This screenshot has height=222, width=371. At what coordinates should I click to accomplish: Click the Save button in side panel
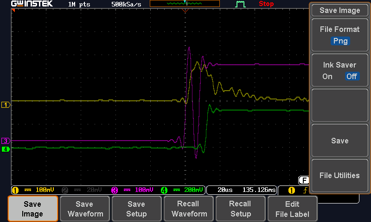[x=340, y=141]
